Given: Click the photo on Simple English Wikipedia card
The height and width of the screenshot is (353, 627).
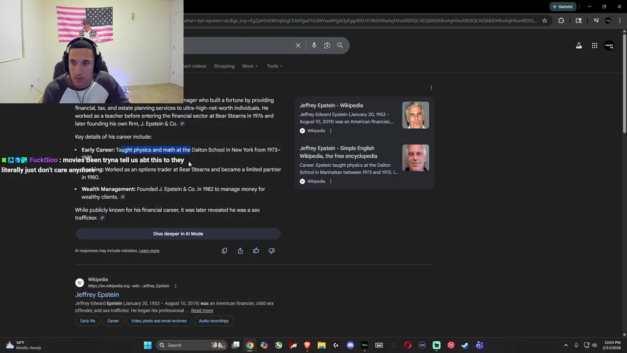Looking at the screenshot, I should (415, 158).
